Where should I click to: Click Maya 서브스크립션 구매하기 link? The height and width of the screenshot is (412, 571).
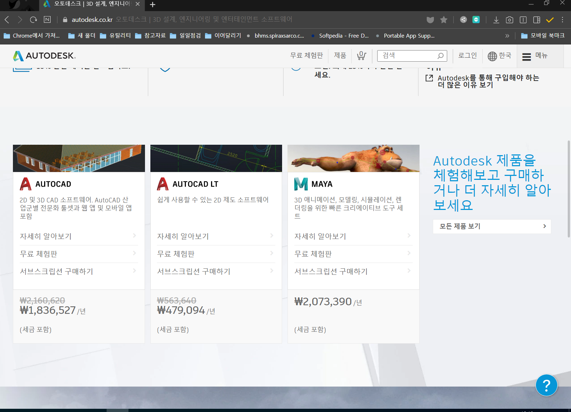pyautogui.click(x=353, y=272)
